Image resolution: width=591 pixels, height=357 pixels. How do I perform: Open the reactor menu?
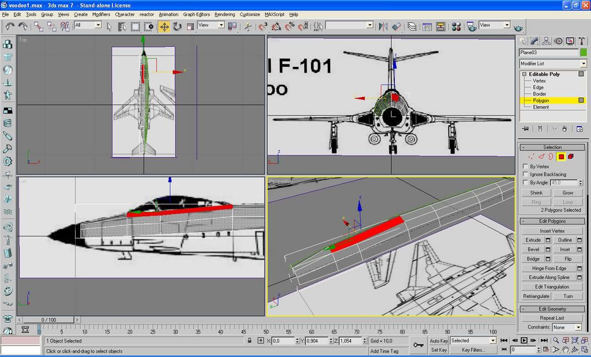[147, 14]
